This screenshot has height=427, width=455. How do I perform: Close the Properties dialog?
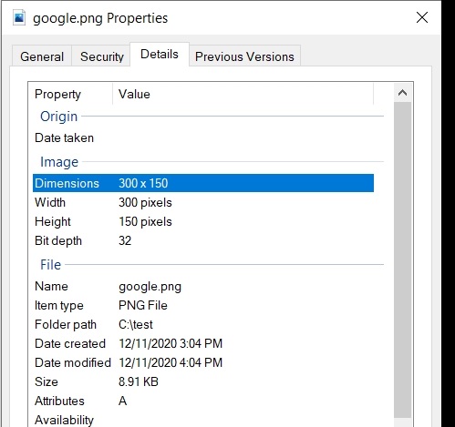422,17
